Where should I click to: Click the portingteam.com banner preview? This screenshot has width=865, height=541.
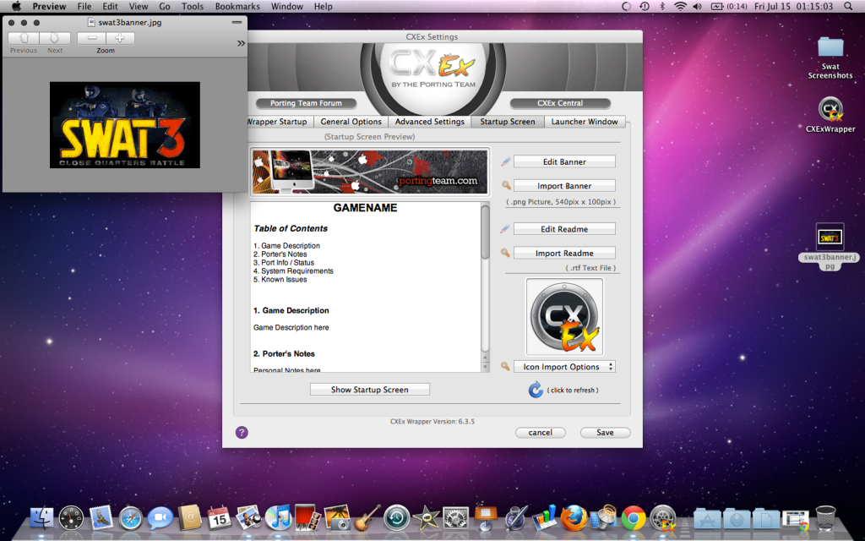[x=370, y=172]
